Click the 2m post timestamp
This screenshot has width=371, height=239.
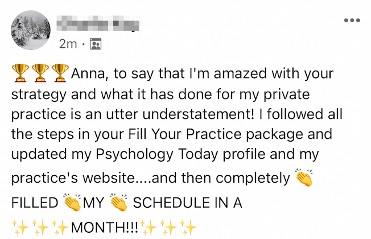click(67, 43)
